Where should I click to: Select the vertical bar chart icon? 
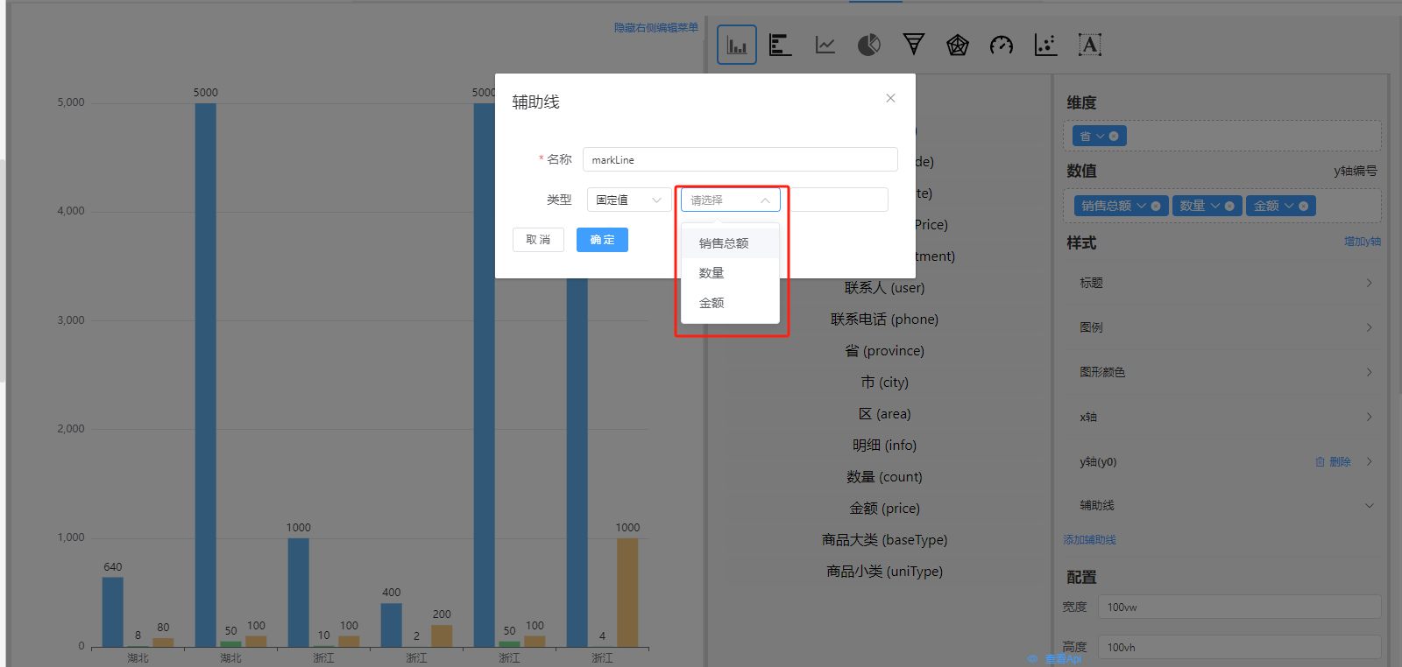coord(736,45)
